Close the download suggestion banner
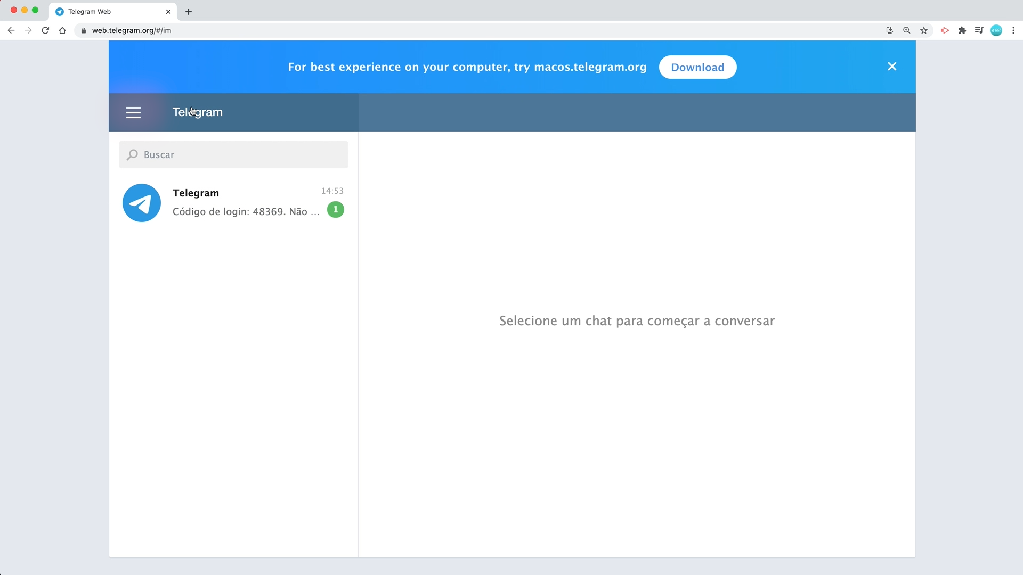 pos(891,66)
